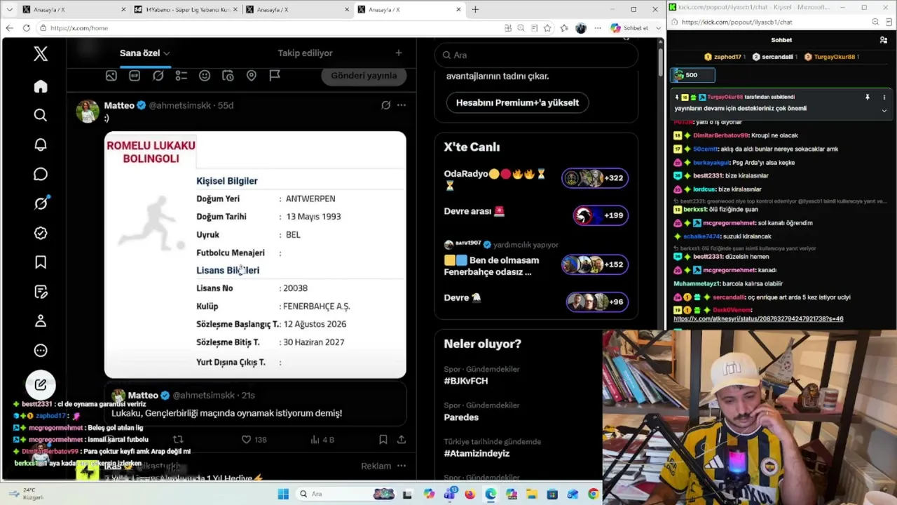Image resolution: width=897 pixels, height=505 pixels.
Task: Open Firefox from the taskbar
Action: tap(470, 494)
